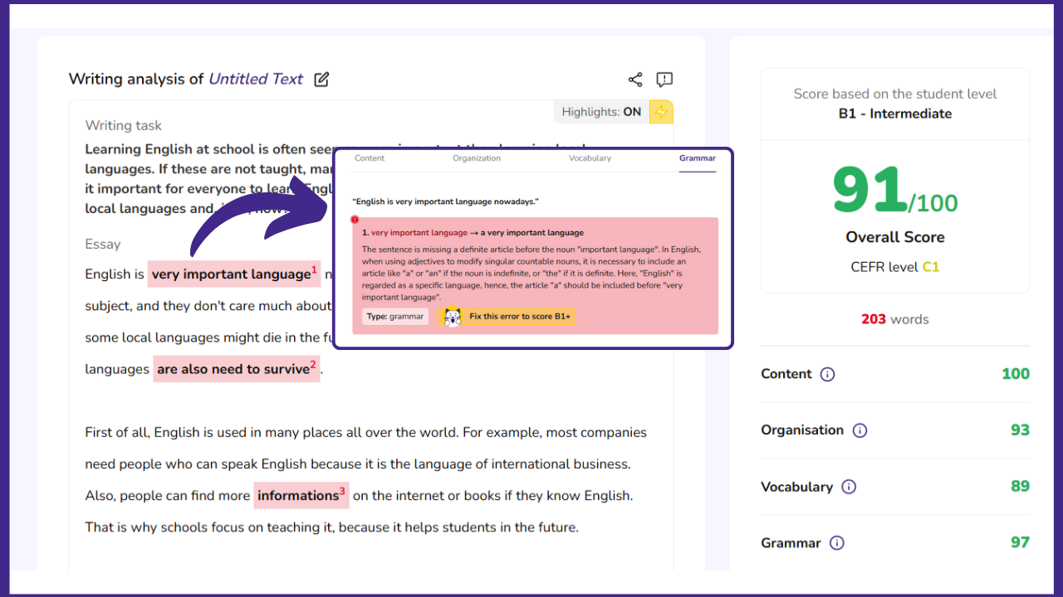Open the Organisation info tooltip icon
The height and width of the screenshot is (597, 1063).
[x=861, y=430]
